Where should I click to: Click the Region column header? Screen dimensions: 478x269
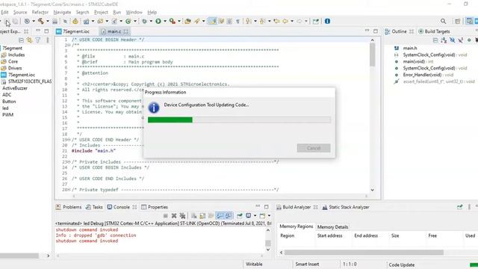click(x=287, y=236)
